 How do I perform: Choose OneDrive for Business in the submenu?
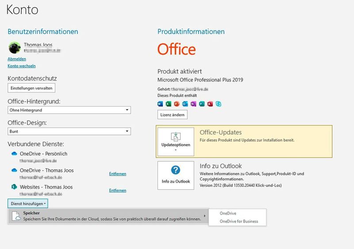pyautogui.click(x=239, y=222)
